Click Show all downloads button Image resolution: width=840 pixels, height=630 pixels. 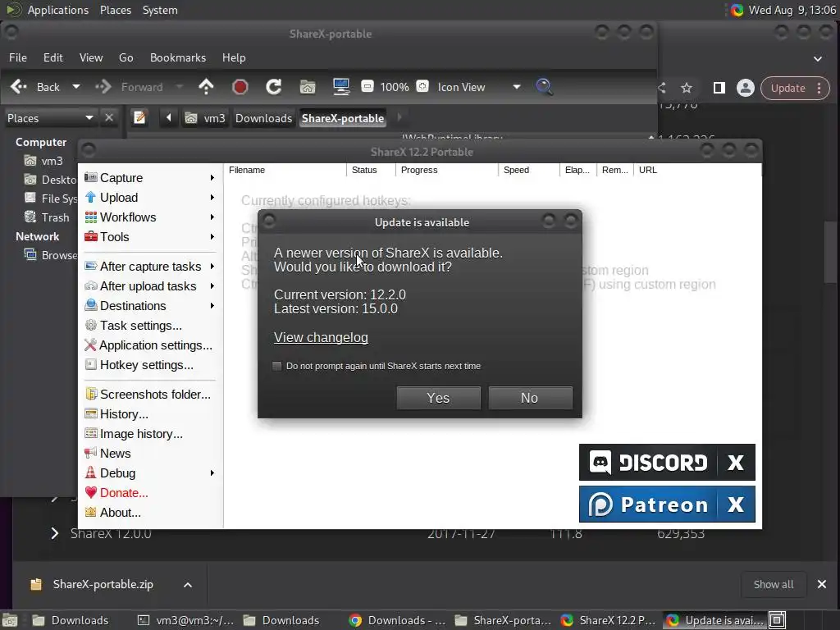(x=774, y=584)
